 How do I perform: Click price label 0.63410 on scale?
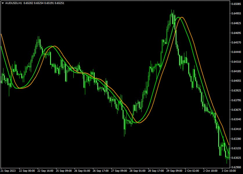(236, 129)
